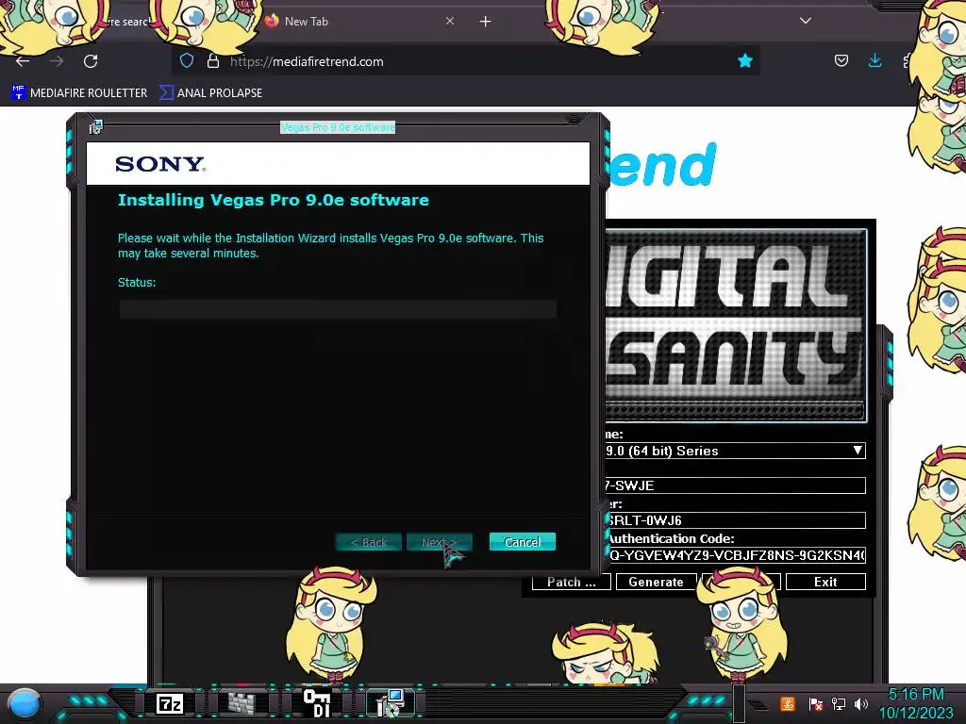
Task: Click the Digital Insanity banner in keygen
Action: [x=735, y=325]
